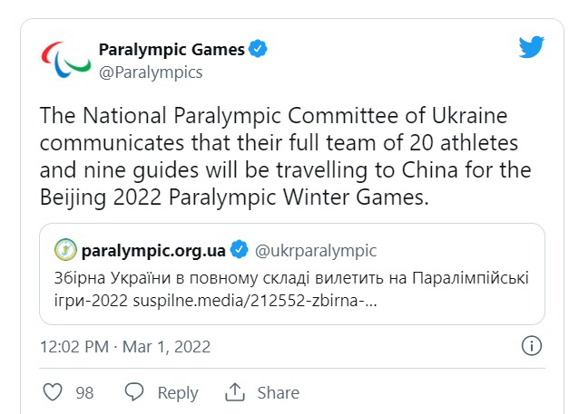Click the blue verified badge beside Paralympic Games
Image resolution: width=569 pixels, height=414 pixels.
point(259,50)
